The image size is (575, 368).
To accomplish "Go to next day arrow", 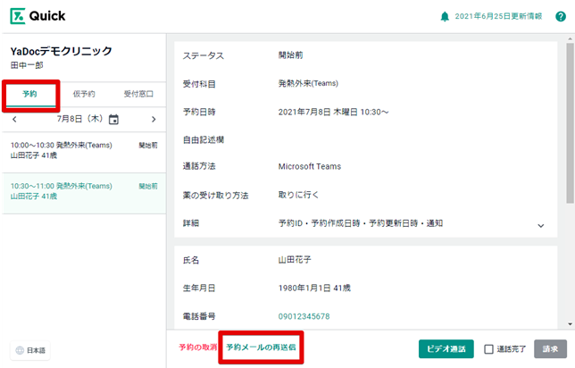I will (154, 119).
